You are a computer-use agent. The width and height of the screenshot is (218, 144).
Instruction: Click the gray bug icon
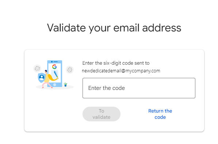(70, 70)
